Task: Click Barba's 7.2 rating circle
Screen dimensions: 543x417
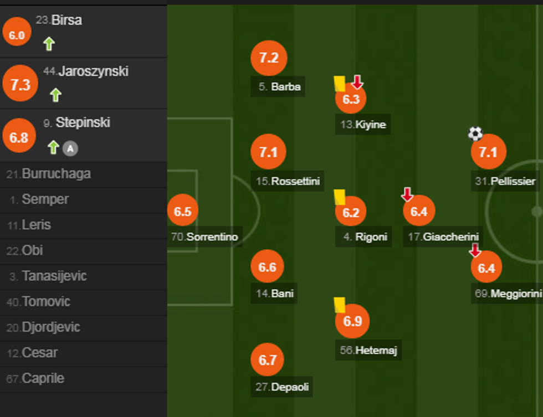Action: point(269,58)
